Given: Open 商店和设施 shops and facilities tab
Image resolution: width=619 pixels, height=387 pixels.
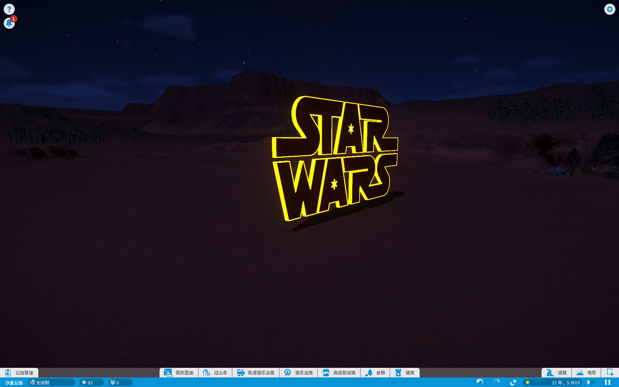Looking at the screenshot, I should pos(339,373).
